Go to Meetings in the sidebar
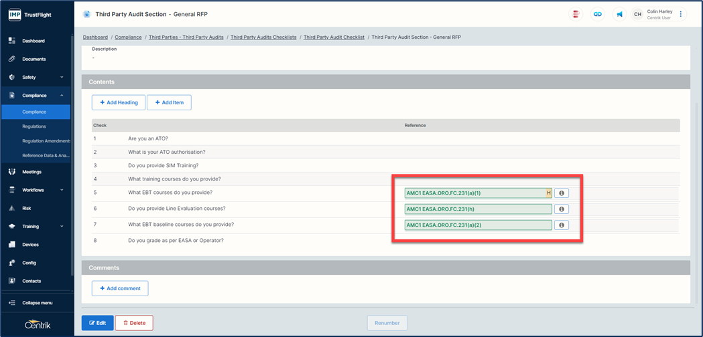The image size is (703, 337). (31, 172)
